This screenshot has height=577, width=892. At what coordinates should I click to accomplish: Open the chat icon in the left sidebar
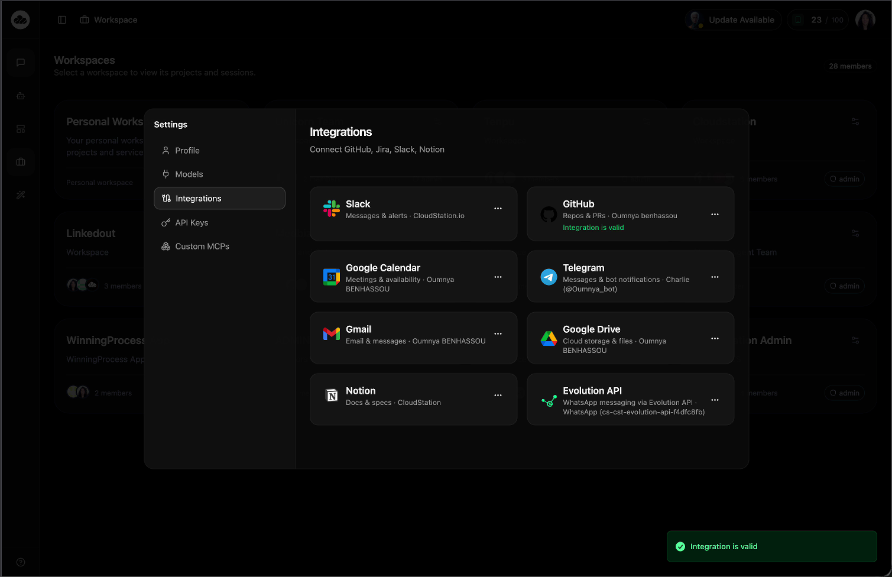click(x=21, y=63)
